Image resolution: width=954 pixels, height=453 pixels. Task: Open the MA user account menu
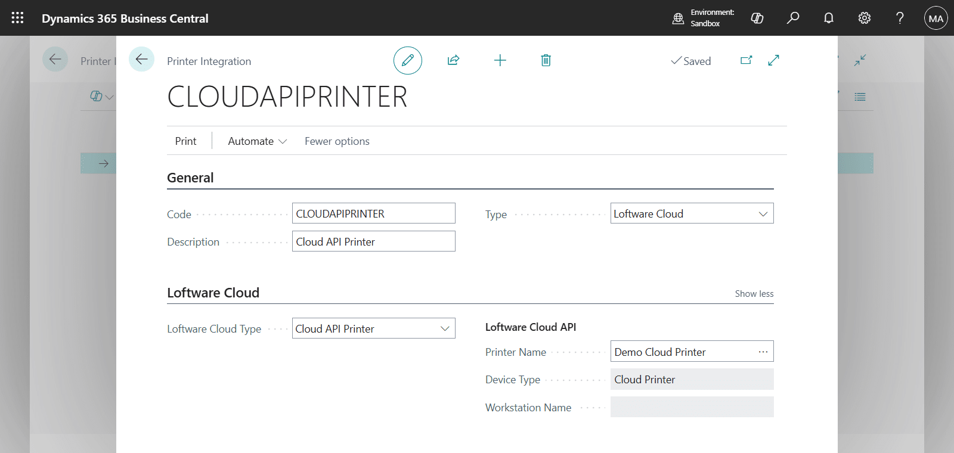(936, 18)
